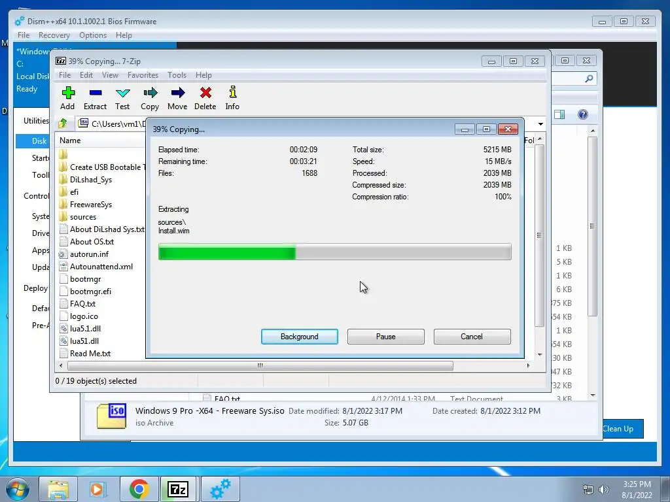Click the Explorer help question mark icon
Screen dimensions: 670x502
(583, 114)
